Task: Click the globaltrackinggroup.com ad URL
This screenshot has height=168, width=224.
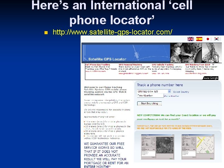Action: 133,73
